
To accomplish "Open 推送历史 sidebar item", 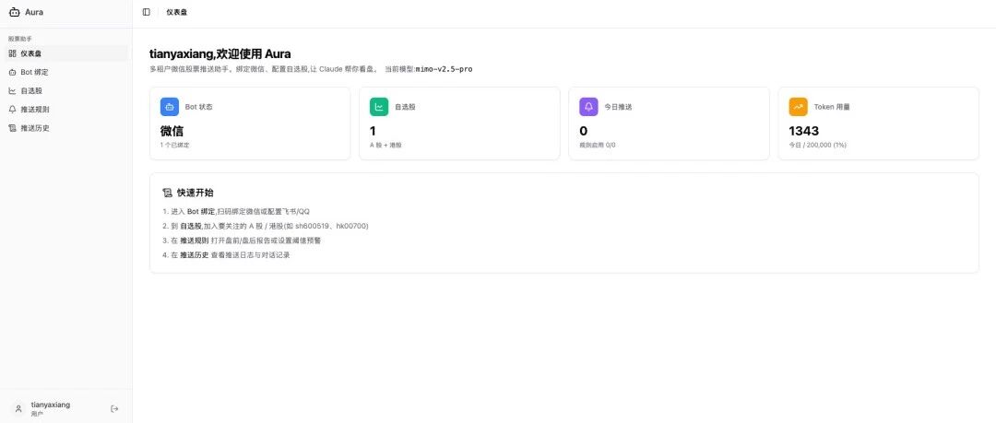I will click(x=66, y=128).
